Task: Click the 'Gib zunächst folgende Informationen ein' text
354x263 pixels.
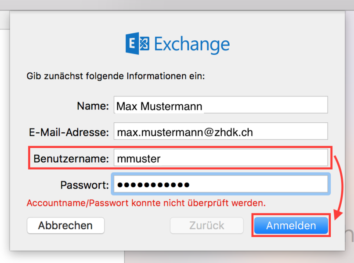Action: [x=116, y=76]
